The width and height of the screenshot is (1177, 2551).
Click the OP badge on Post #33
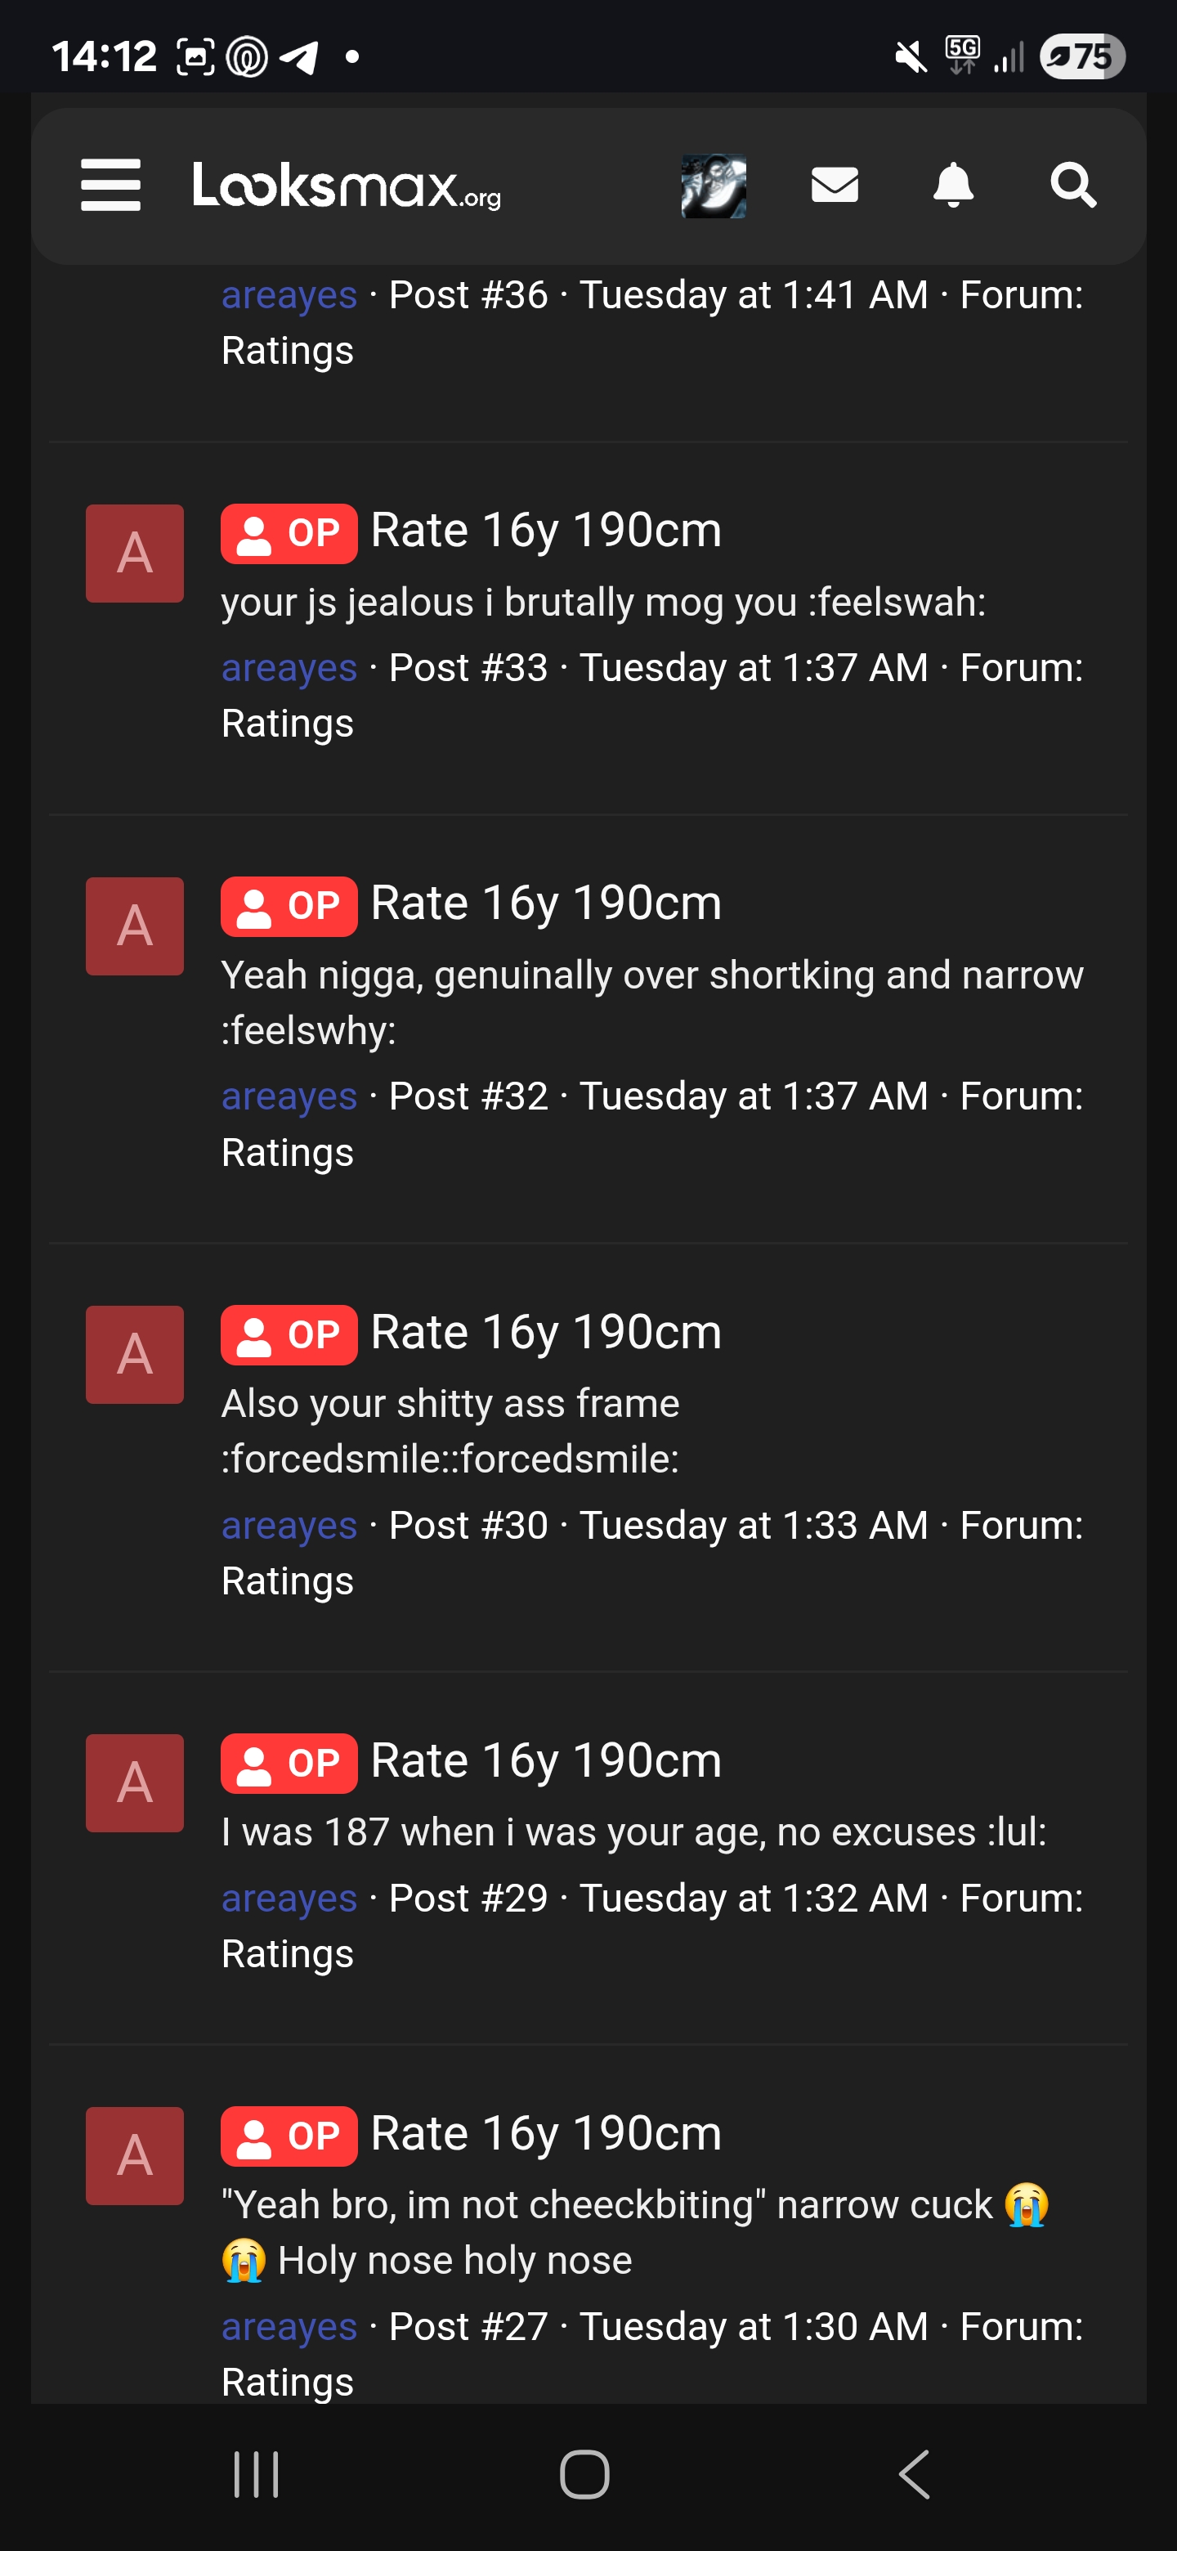click(288, 533)
